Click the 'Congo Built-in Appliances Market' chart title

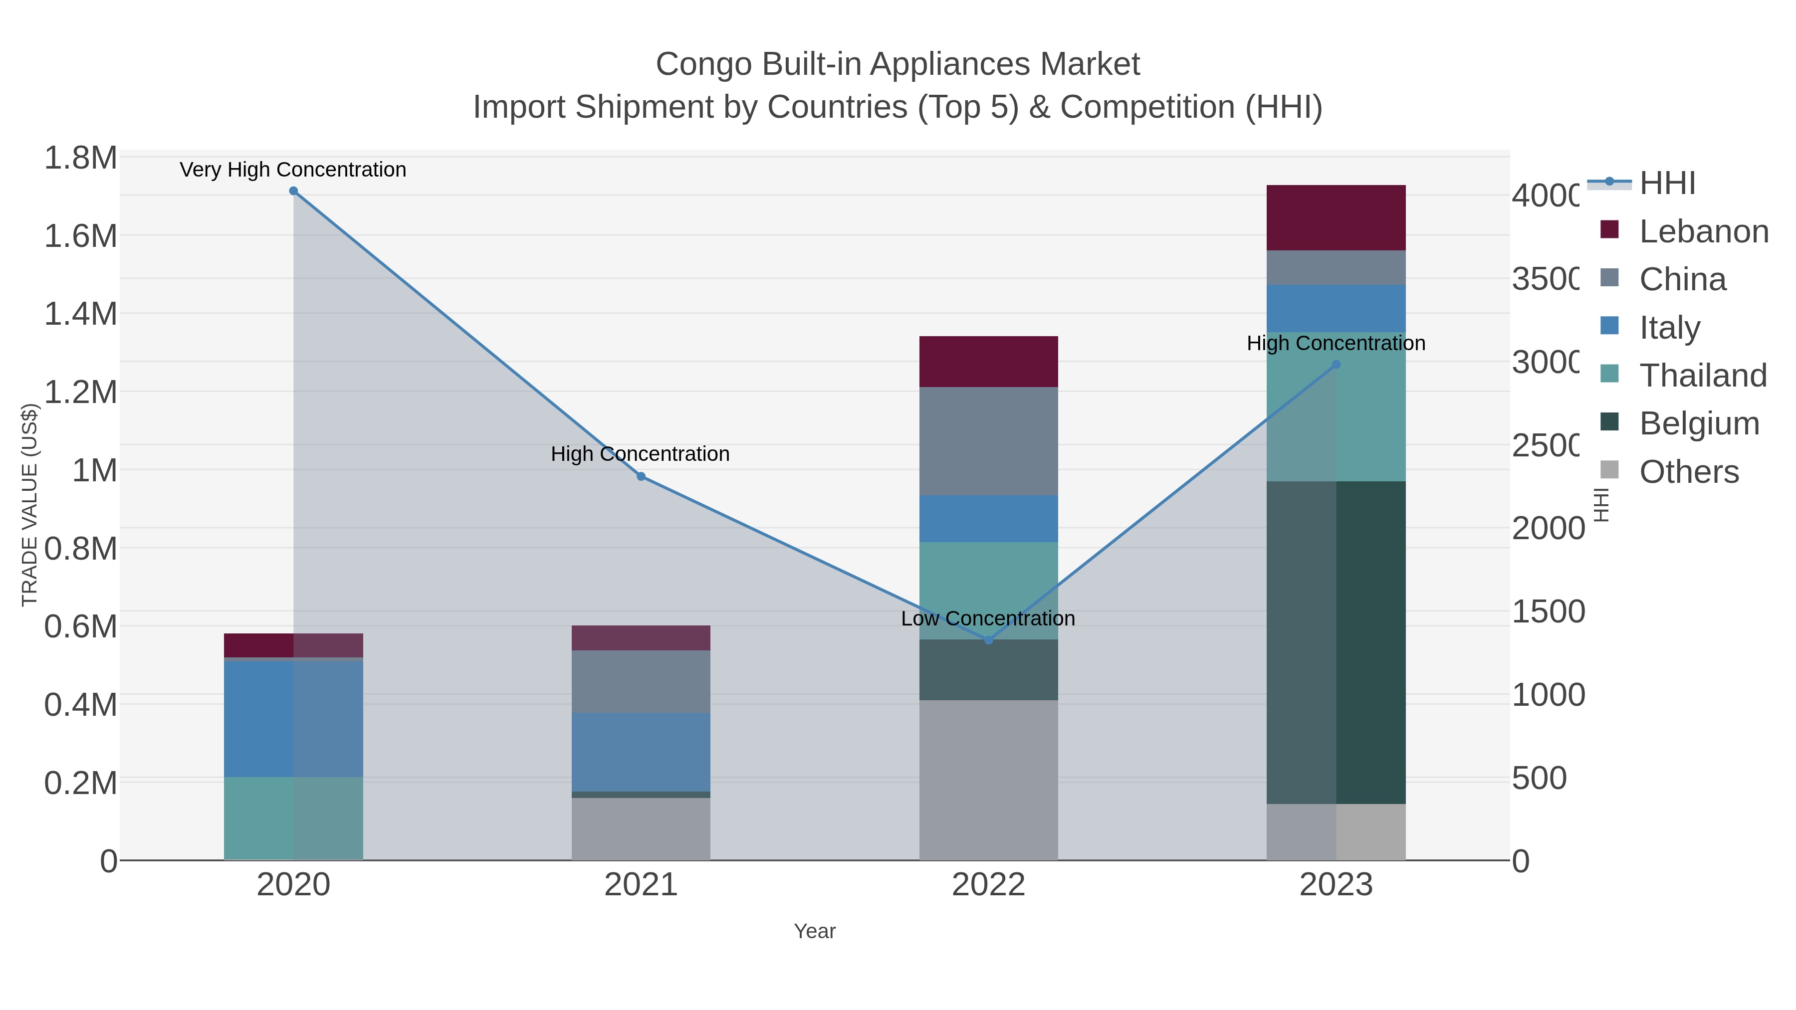(898, 64)
